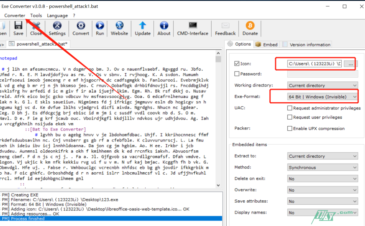Screen dimensions: 365x226
Task: Click the icon file path field
Action: [x=314, y=64]
